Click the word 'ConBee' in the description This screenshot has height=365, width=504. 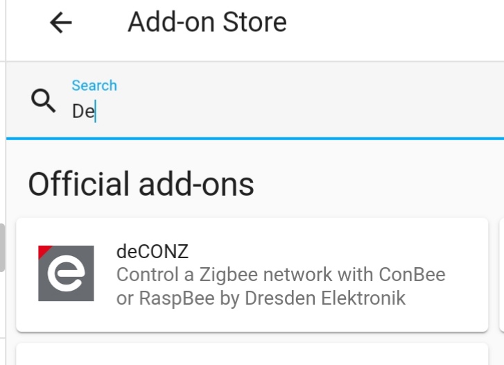pyautogui.click(x=412, y=275)
